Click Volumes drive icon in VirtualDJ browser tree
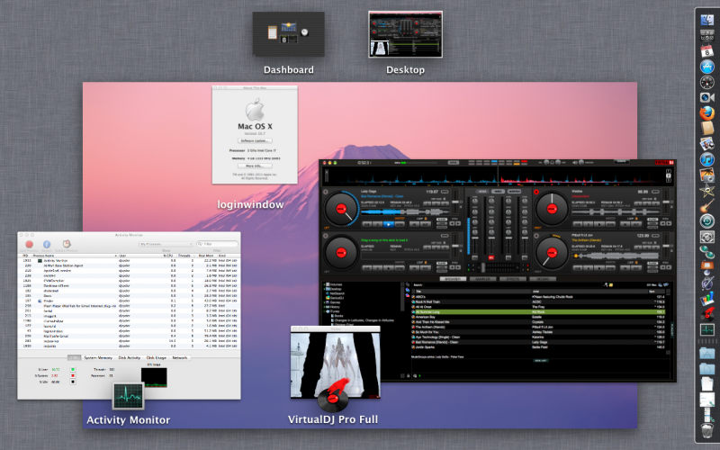The width and height of the screenshot is (720, 450). [328, 284]
